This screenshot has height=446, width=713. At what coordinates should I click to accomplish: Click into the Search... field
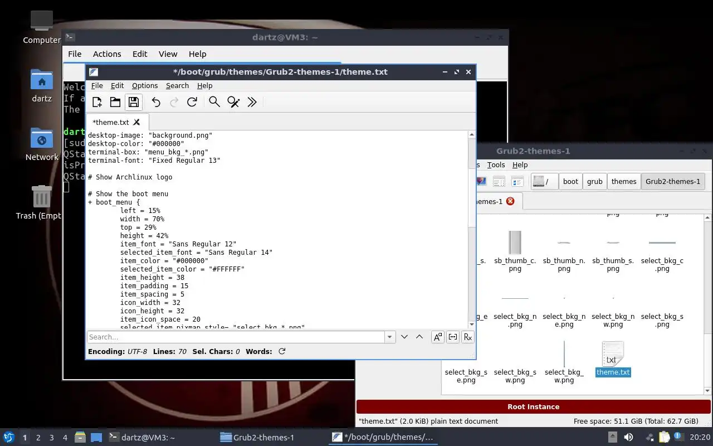click(236, 337)
